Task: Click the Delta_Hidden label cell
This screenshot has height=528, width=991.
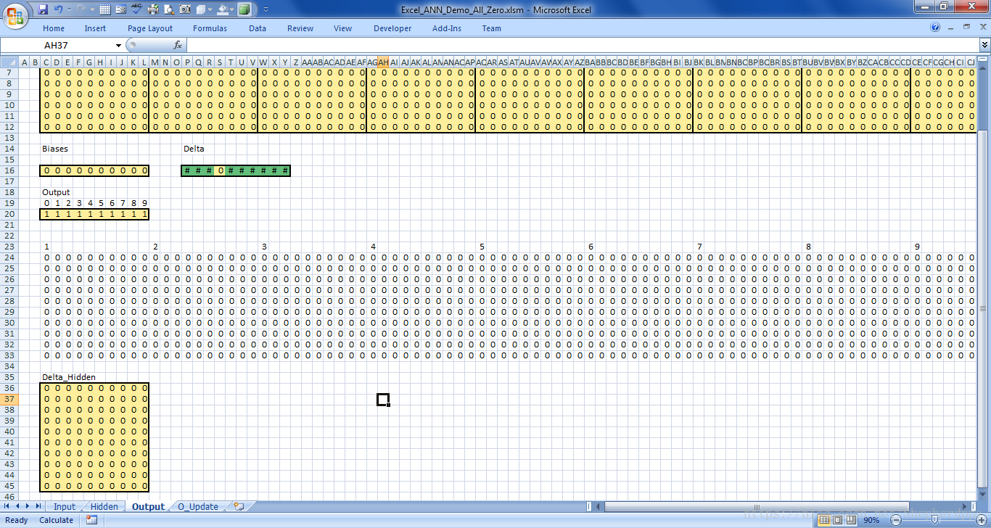Action: [69, 377]
